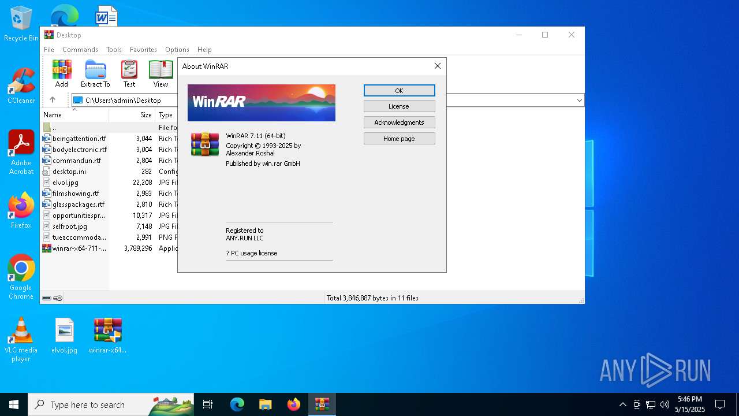The width and height of the screenshot is (739, 416).
Task: Select the beingattention.rtf file icon
Action: click(x=47, y=139)
